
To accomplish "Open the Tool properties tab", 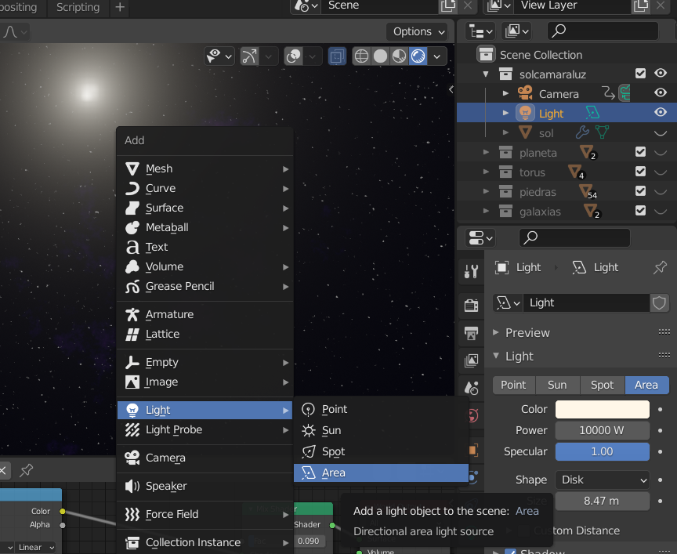I will pyautogui.click(x=471, y=271).
